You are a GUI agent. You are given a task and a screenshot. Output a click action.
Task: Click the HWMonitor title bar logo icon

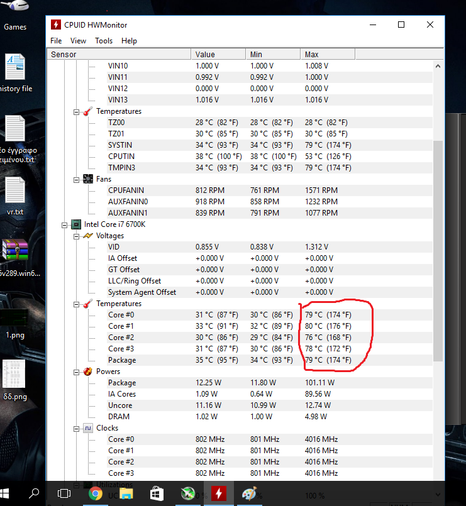pyautogui.click(x=56, y=25)
